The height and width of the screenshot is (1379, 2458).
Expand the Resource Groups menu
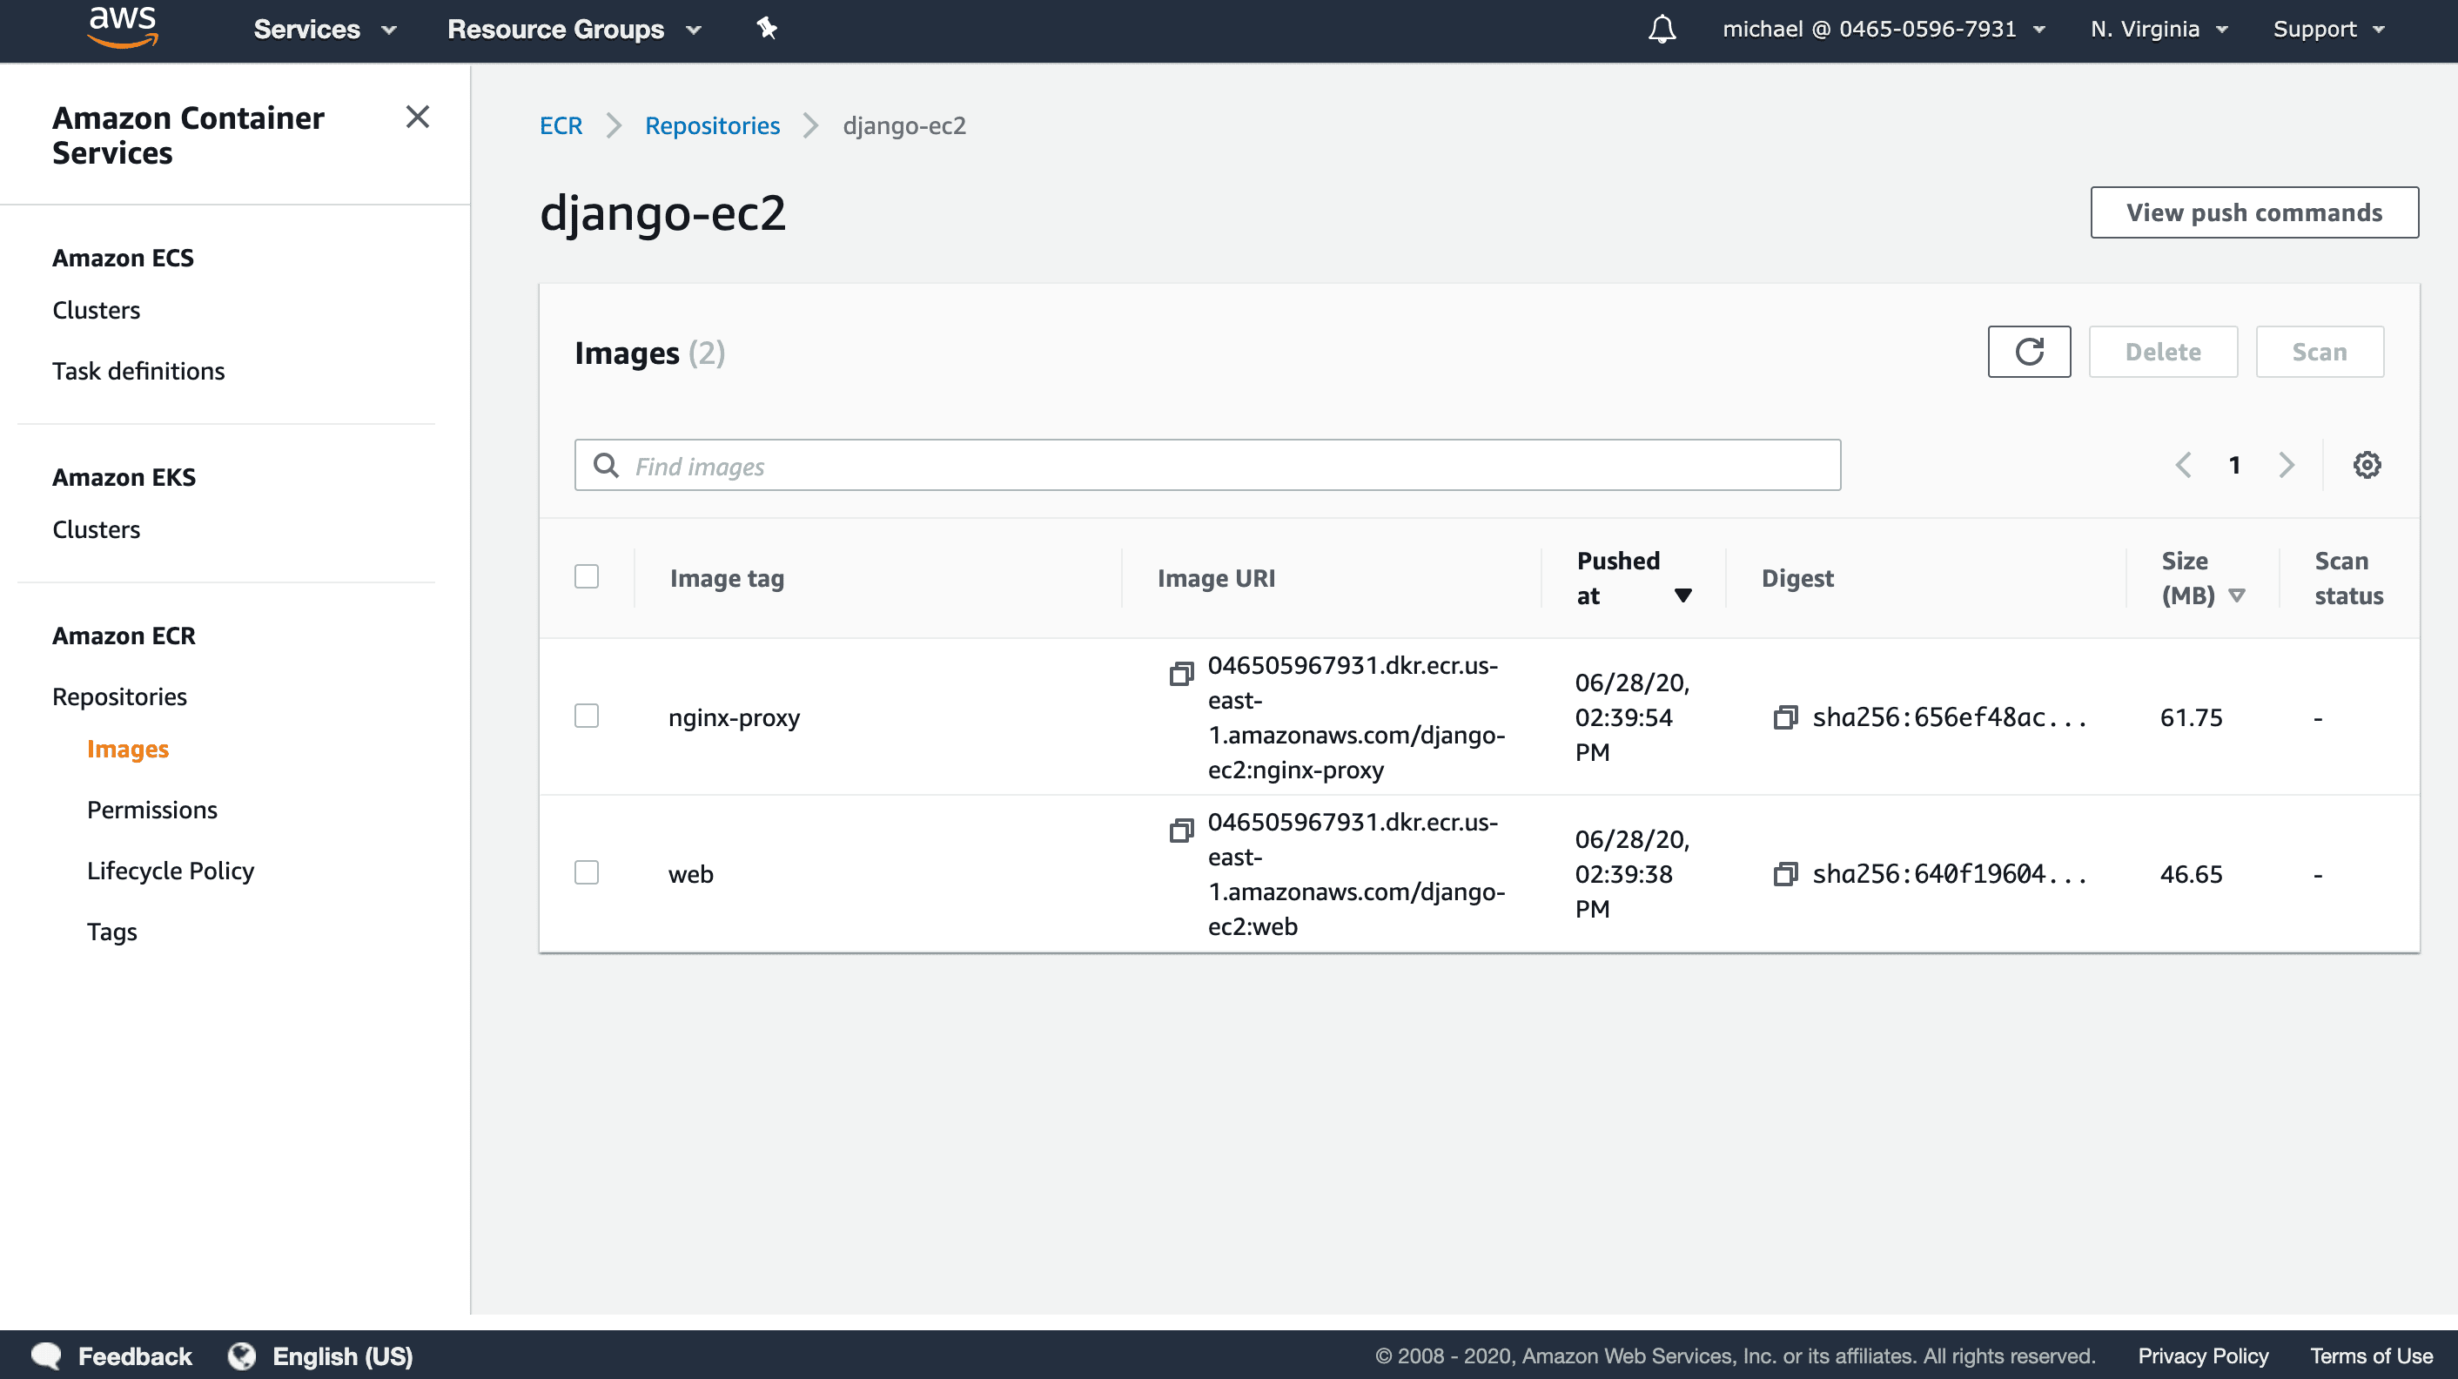click(x=574, y=30)
